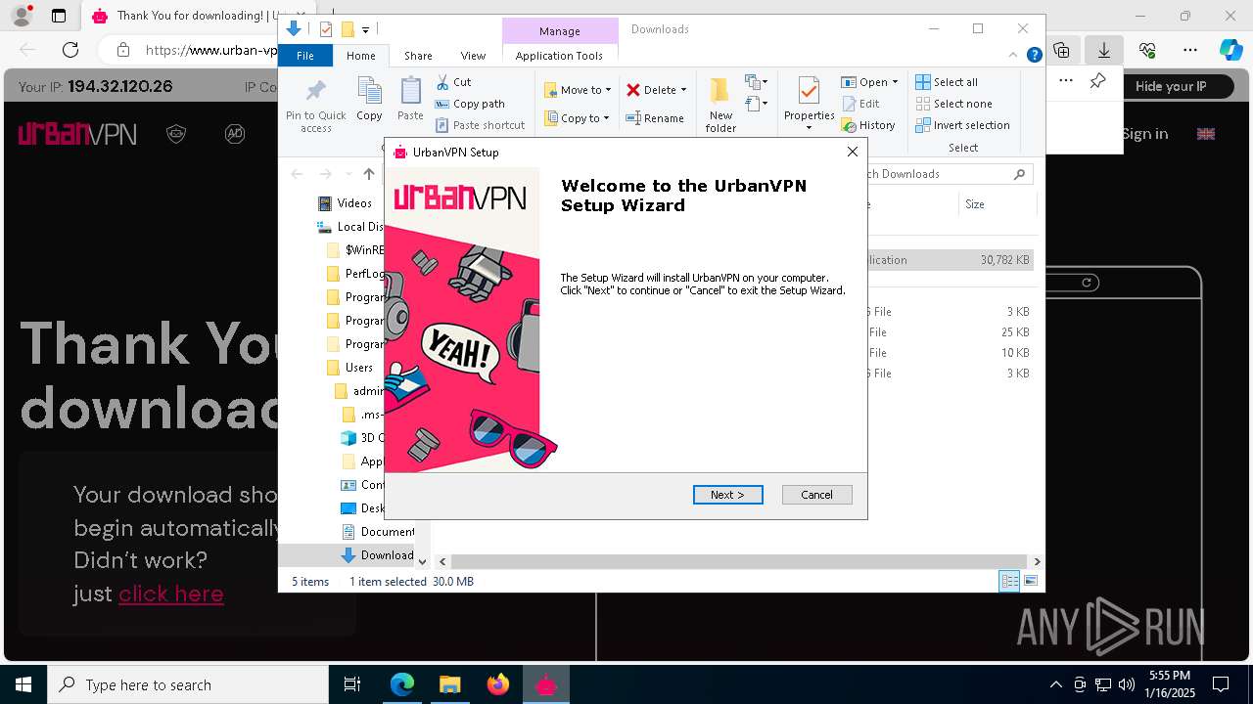The height and width of the screenshot is (704, 1253).
Task: Switch to the View ribbon tab
Action: tap(473, 56)
